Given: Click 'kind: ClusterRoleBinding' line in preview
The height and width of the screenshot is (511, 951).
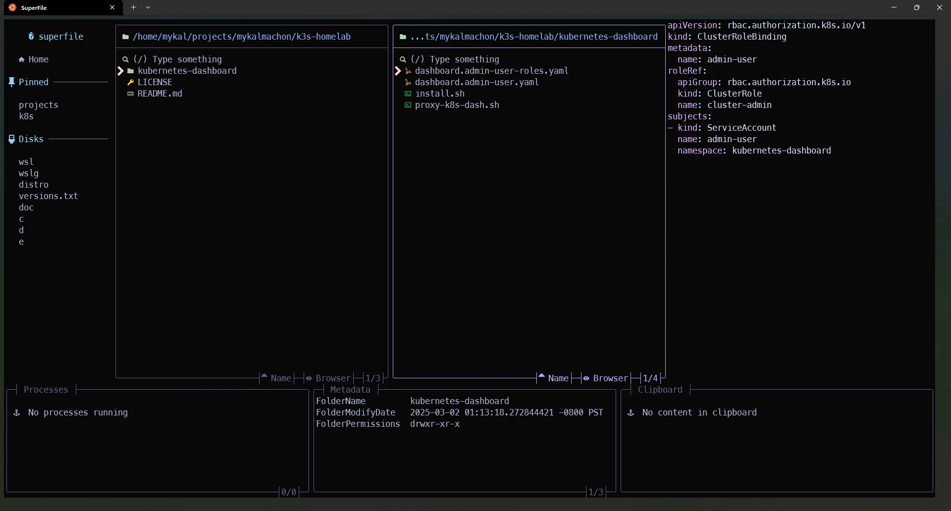Looking at the screenshot, I should click(727, 37).
